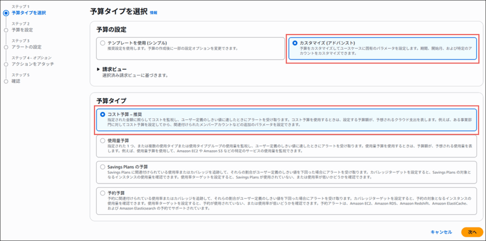Viewport: 486px width, 241px height.
Task: Choose Savings Plans の予算 radio button
Action: click(x=103, y=167)
